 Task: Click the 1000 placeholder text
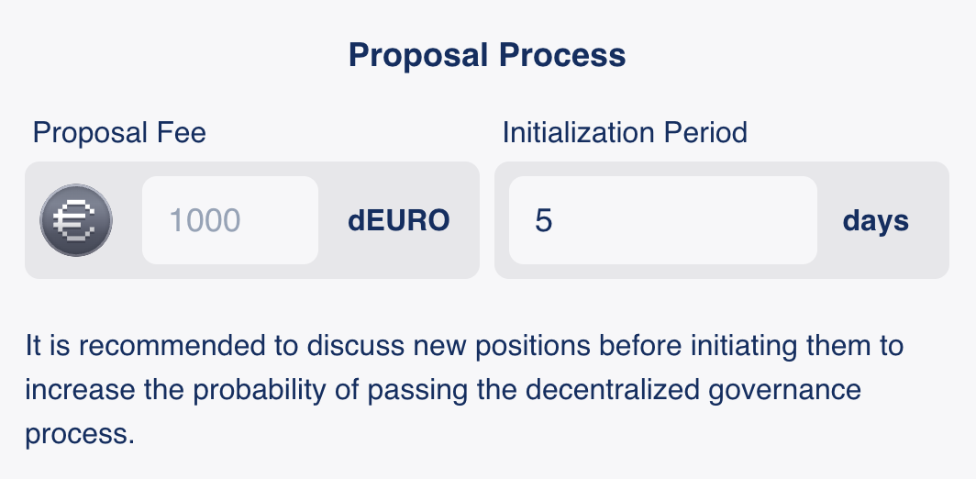click(x=205, y=221)
